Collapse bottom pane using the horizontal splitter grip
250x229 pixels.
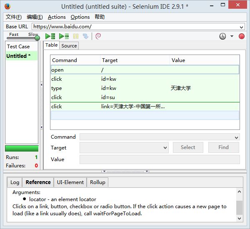(125, 172)
